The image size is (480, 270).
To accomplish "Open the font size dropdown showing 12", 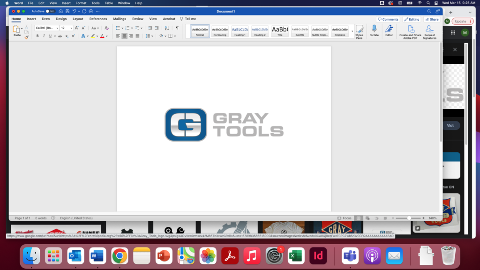I will [67, 28].
